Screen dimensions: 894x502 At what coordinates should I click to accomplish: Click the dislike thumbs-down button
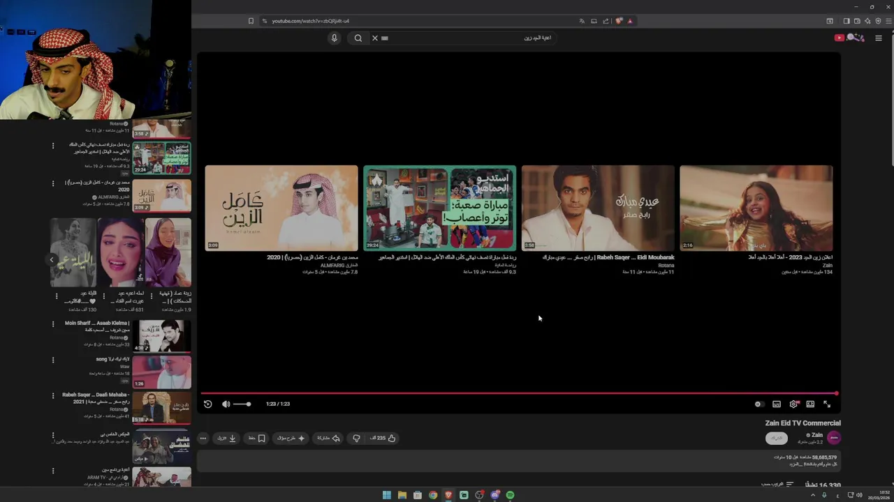tap(356, 438)
